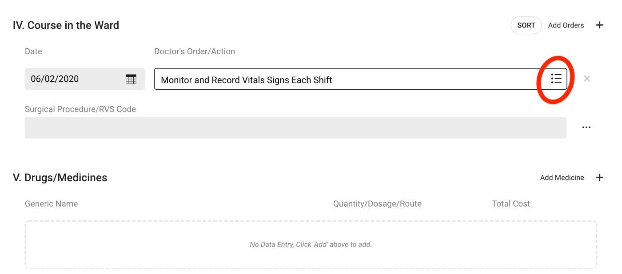This screenshot has width=622, height=274.
Task: Click the Add Medicine label
Action: (562, 178)
